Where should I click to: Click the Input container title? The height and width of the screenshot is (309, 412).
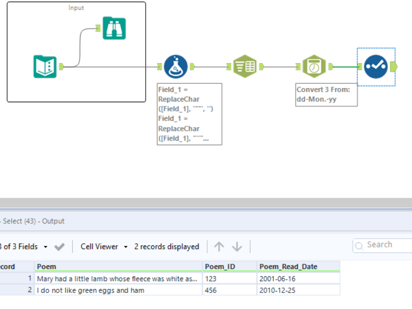(76, 8)
